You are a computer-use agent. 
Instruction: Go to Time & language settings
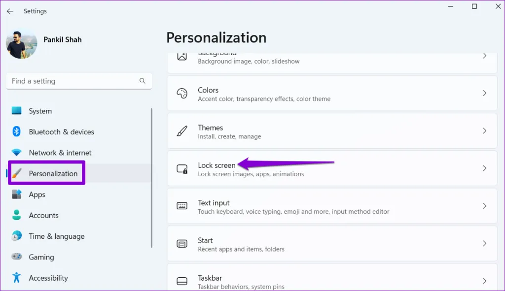(56, 236)
